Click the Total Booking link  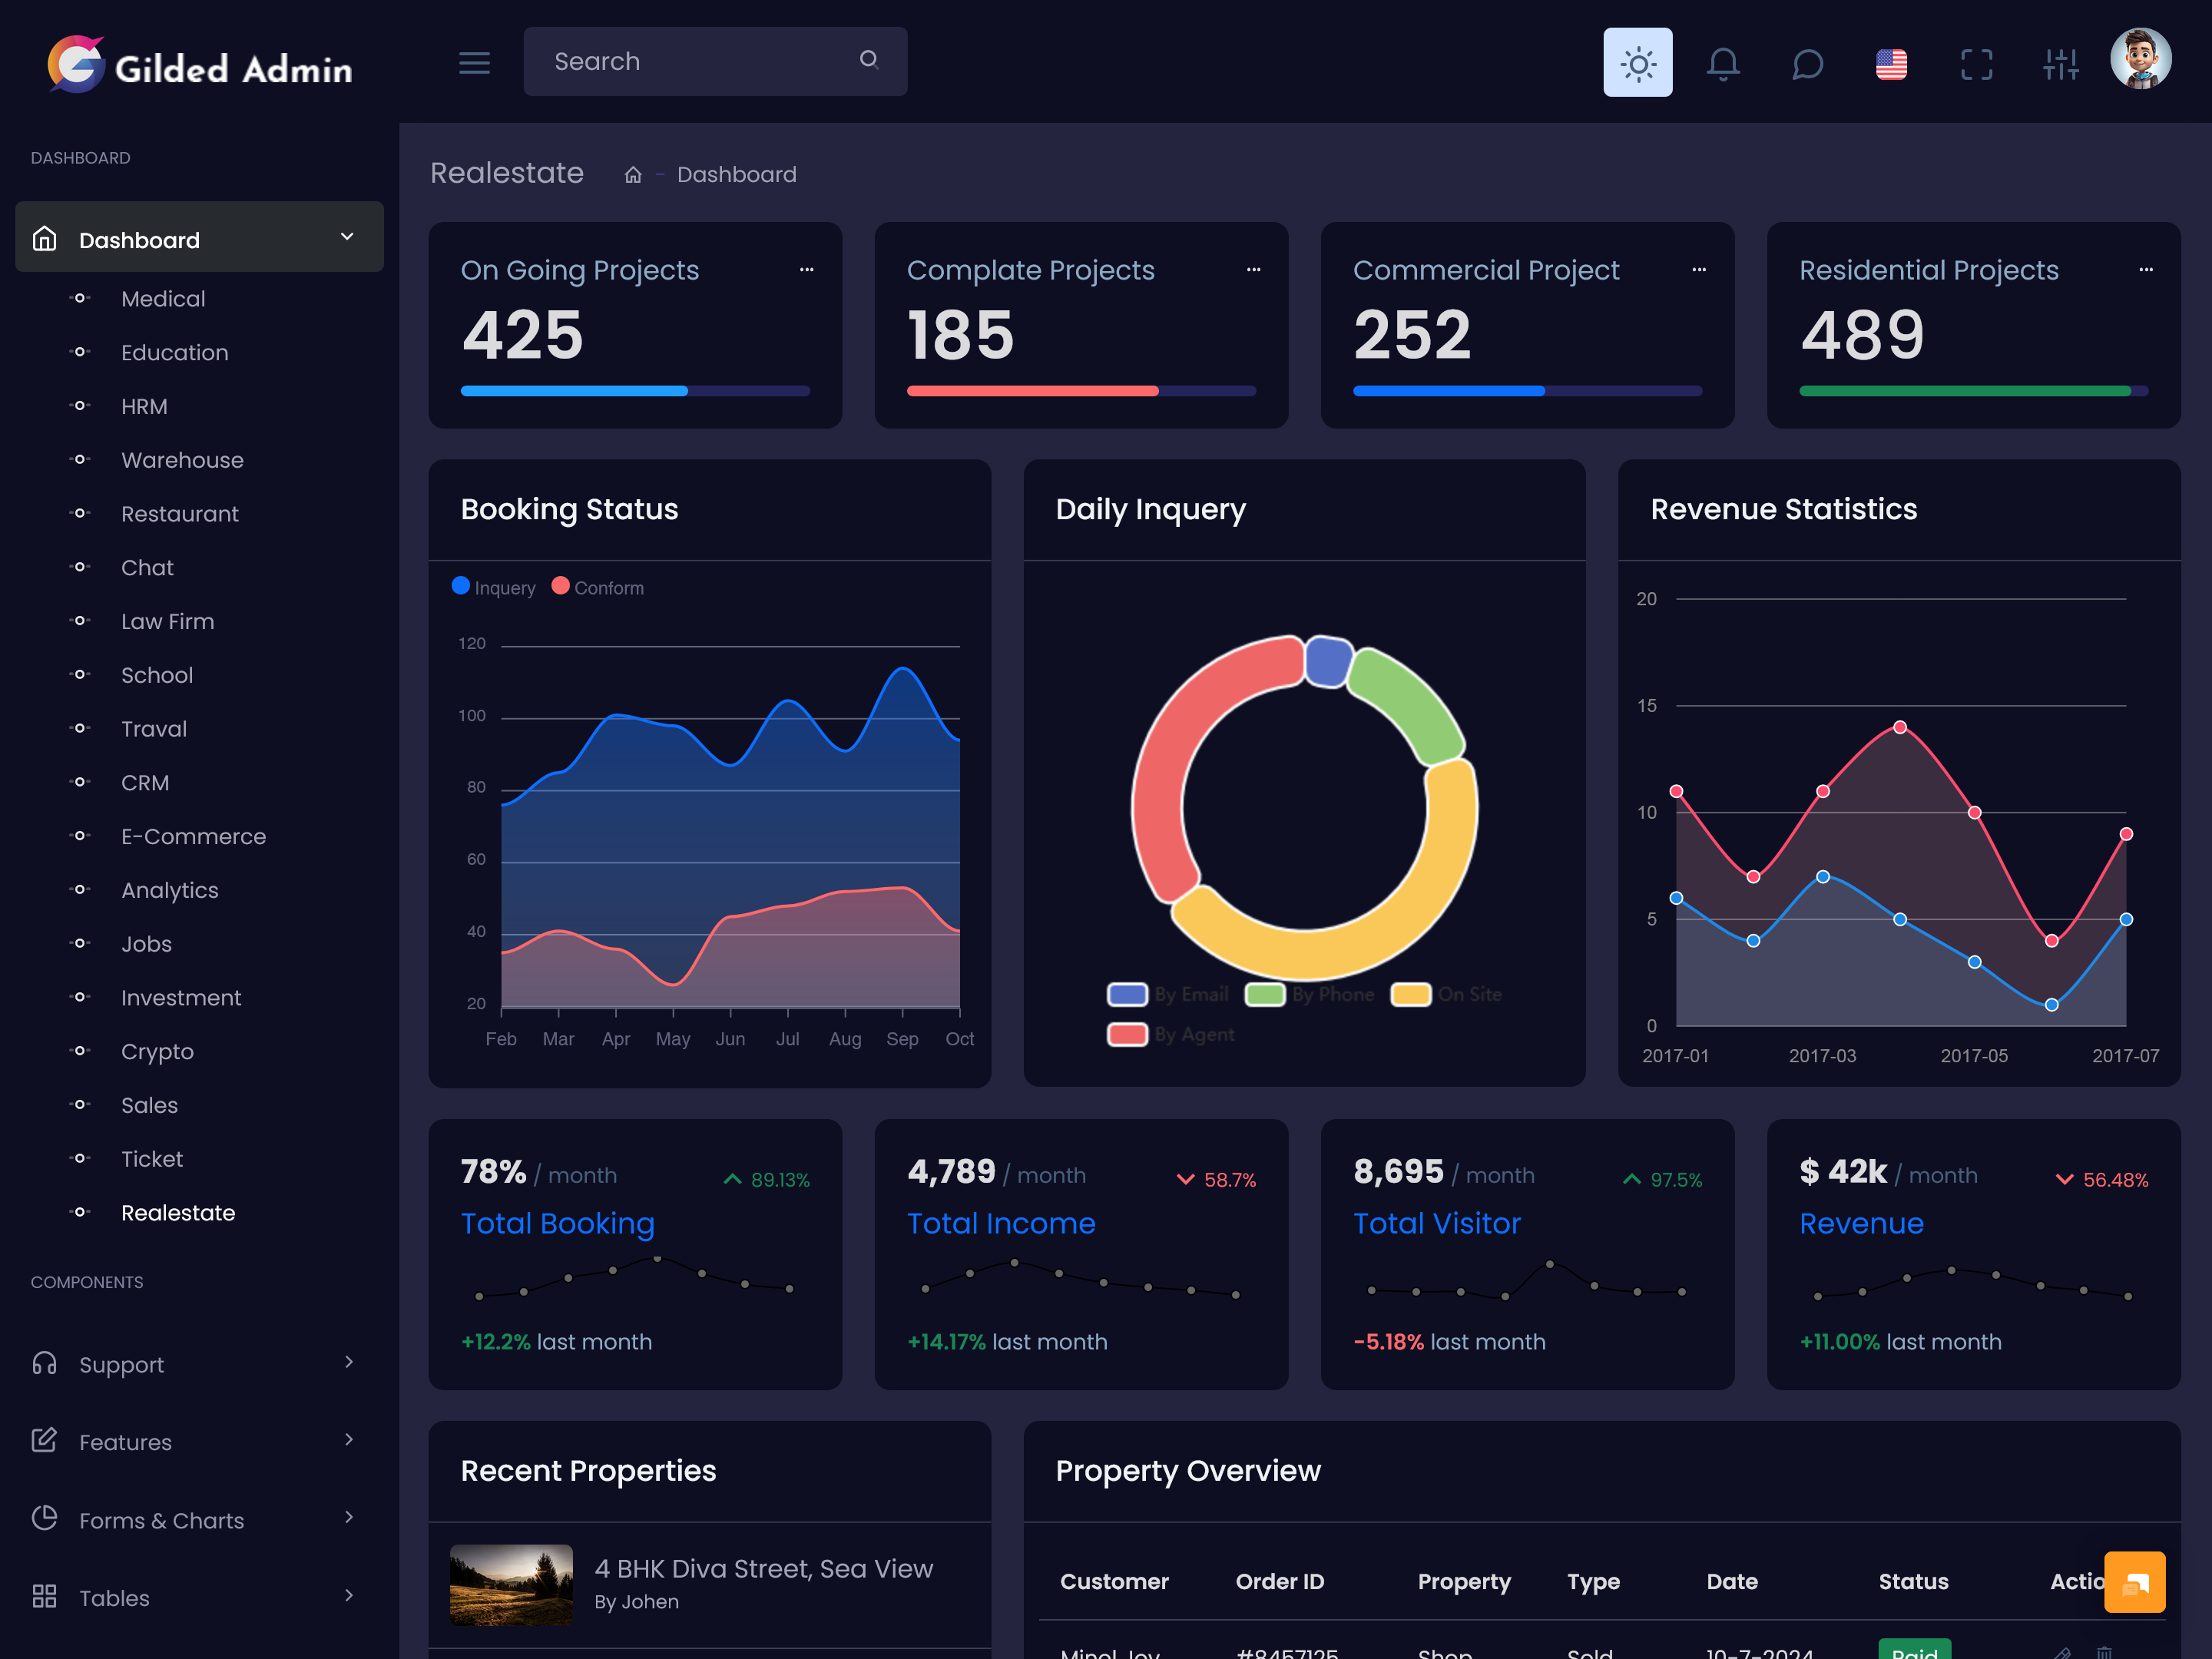click(x=558, y=1224)
